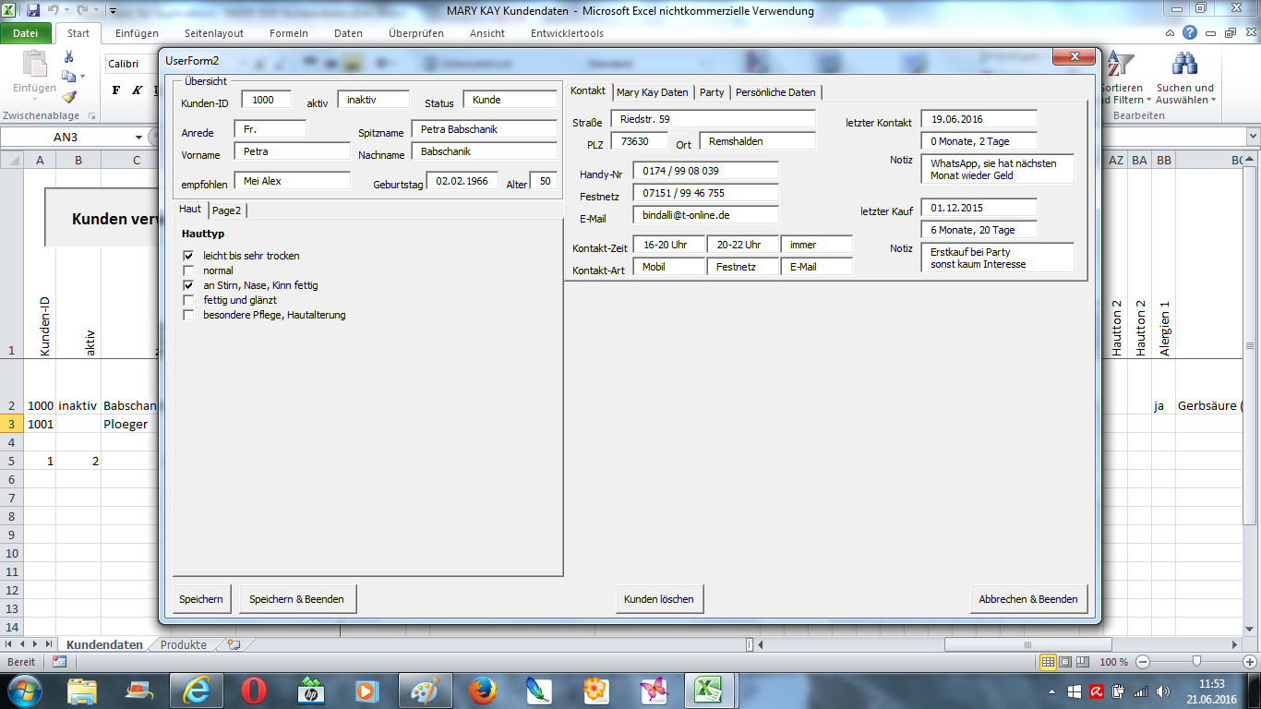Screen dimensions: 1261x709
Task: Open Opera browser from the taskbar
Action: 254,691
